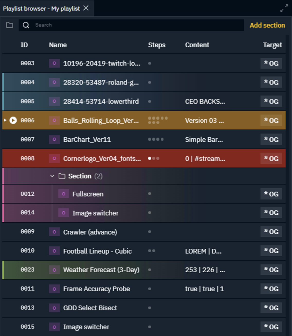Screen dimensions: 292x336
Task: Click the OG target on row 0015
Action: click(271, 327)
